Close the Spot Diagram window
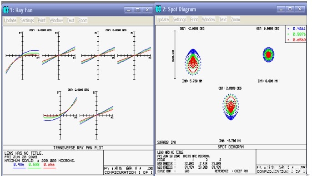 300,9
